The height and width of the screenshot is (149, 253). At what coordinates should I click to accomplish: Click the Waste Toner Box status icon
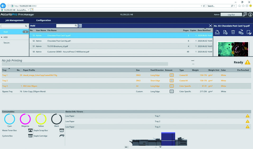[x=30, y=131]
